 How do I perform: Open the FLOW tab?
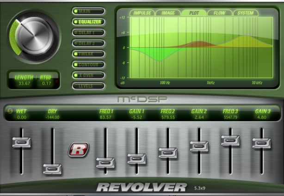(x=220, y=13)
